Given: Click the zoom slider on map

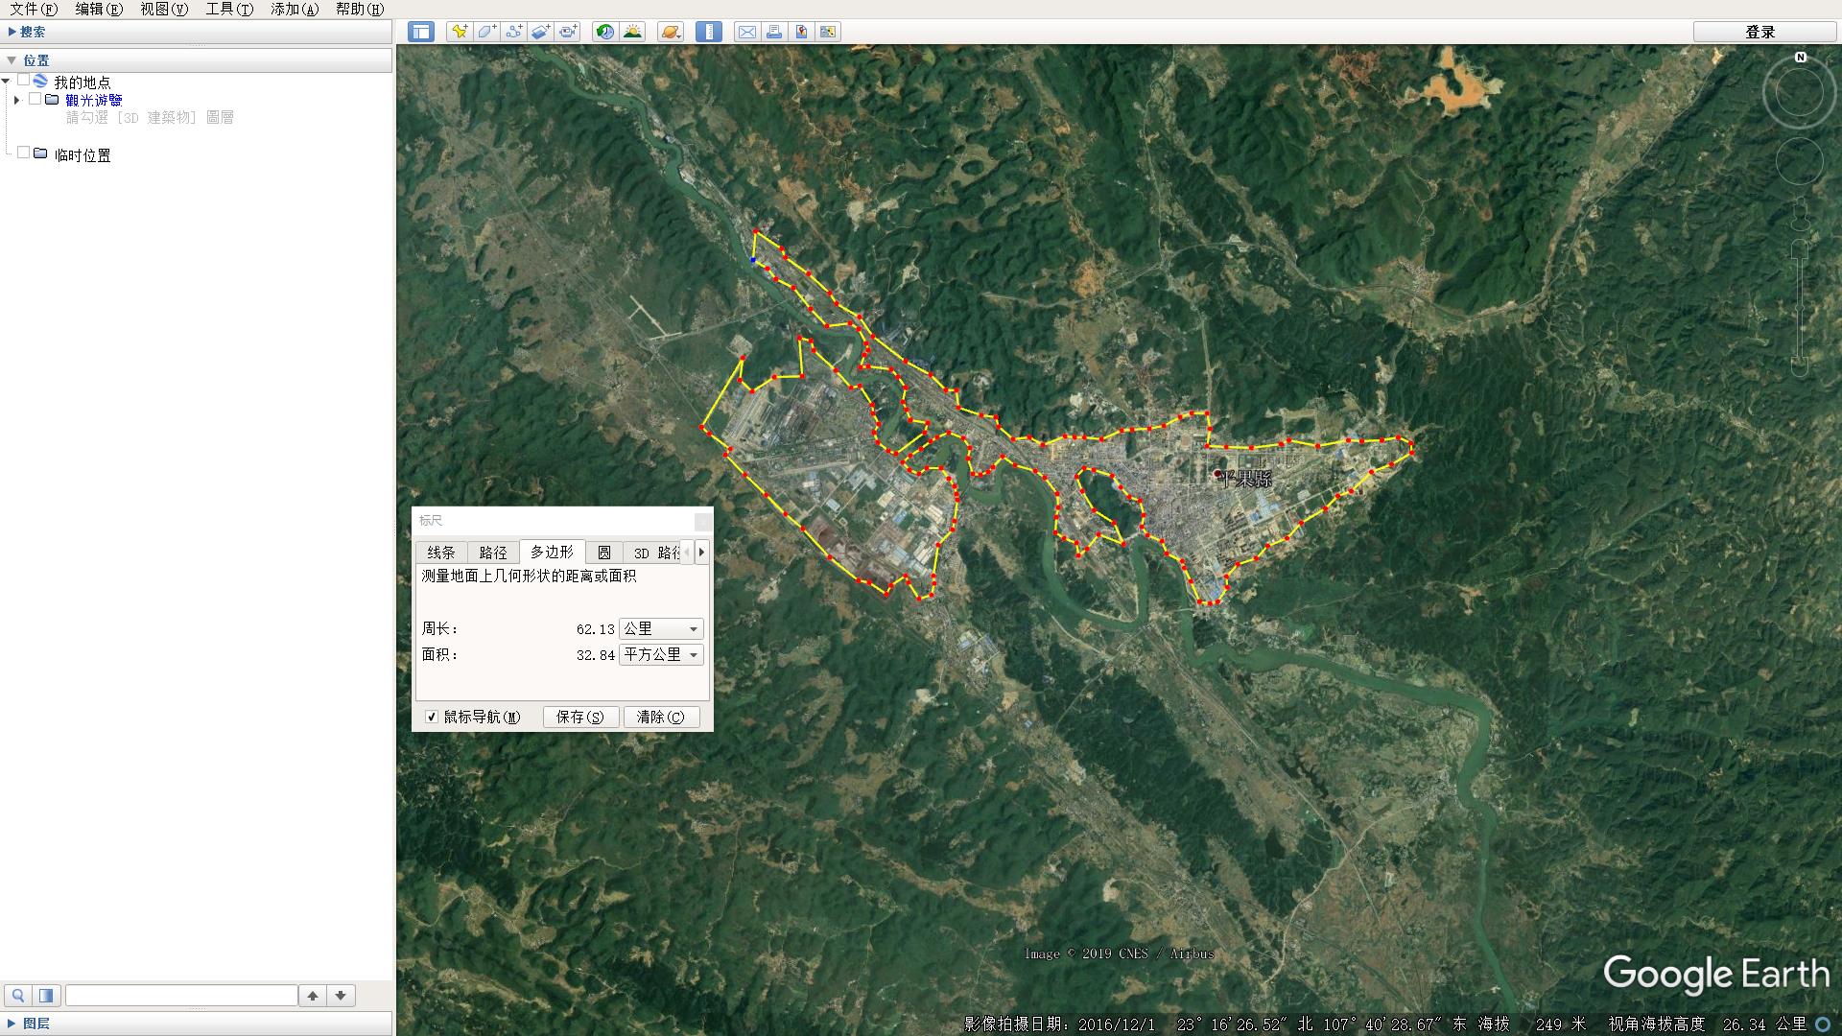Looking at the screenshot, I should click(1800, 307).
